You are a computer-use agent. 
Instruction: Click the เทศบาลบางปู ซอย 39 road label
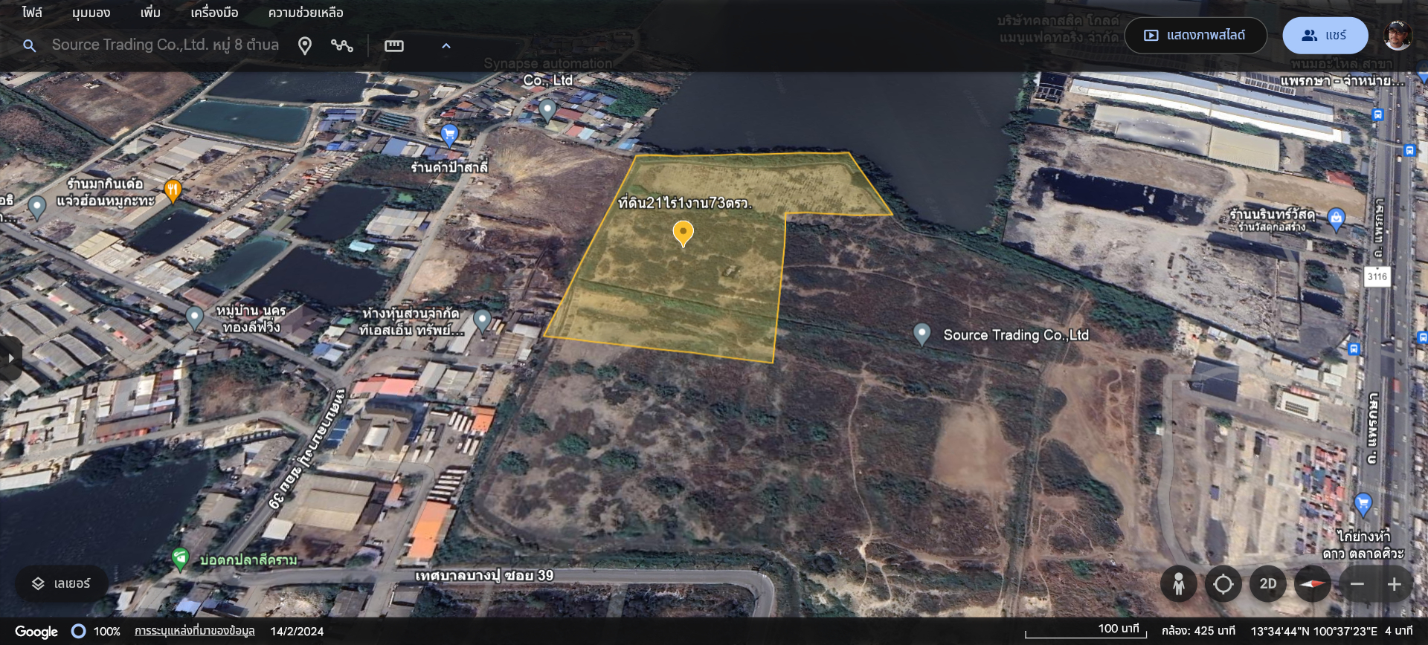pos(484,576)
